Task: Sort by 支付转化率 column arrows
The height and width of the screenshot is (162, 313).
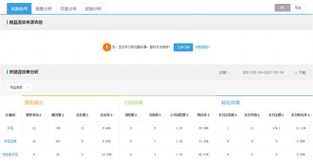Action: click(309, 115)
